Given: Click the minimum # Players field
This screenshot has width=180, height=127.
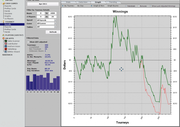Looking at the screenshot, I should pyautogui.click(x=41, y=17).
